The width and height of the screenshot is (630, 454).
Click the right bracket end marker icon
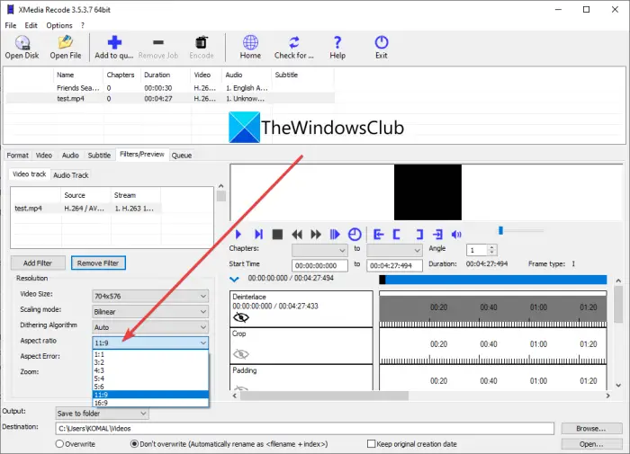coord(419,234)
